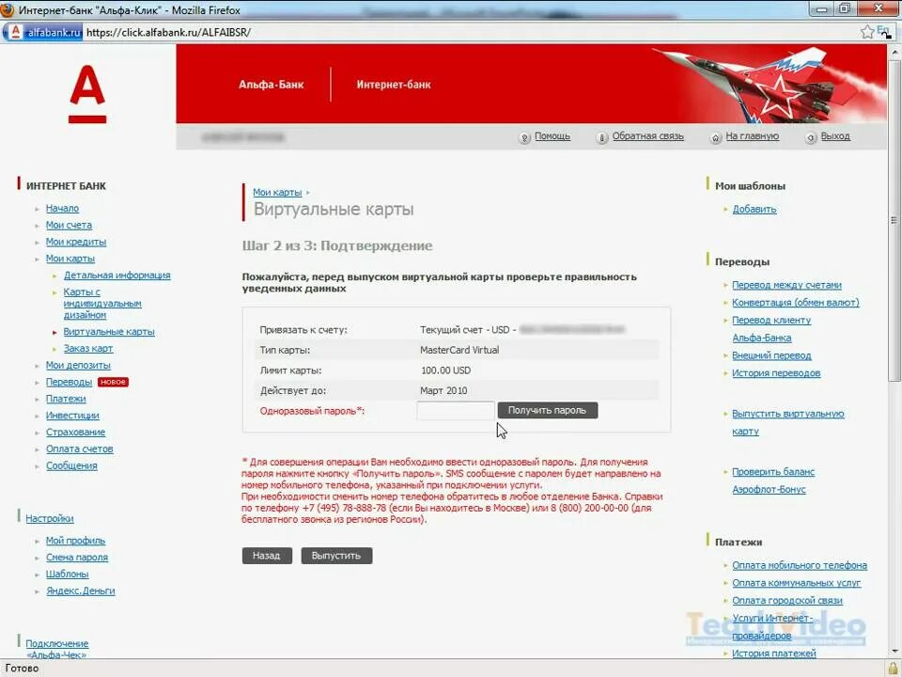This screenshot has height=677, width=902.
Task: Open Мои кредиты in left menu
Action: (76, 242)
